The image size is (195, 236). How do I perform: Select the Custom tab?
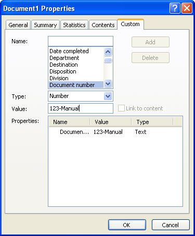coord(131,24)
